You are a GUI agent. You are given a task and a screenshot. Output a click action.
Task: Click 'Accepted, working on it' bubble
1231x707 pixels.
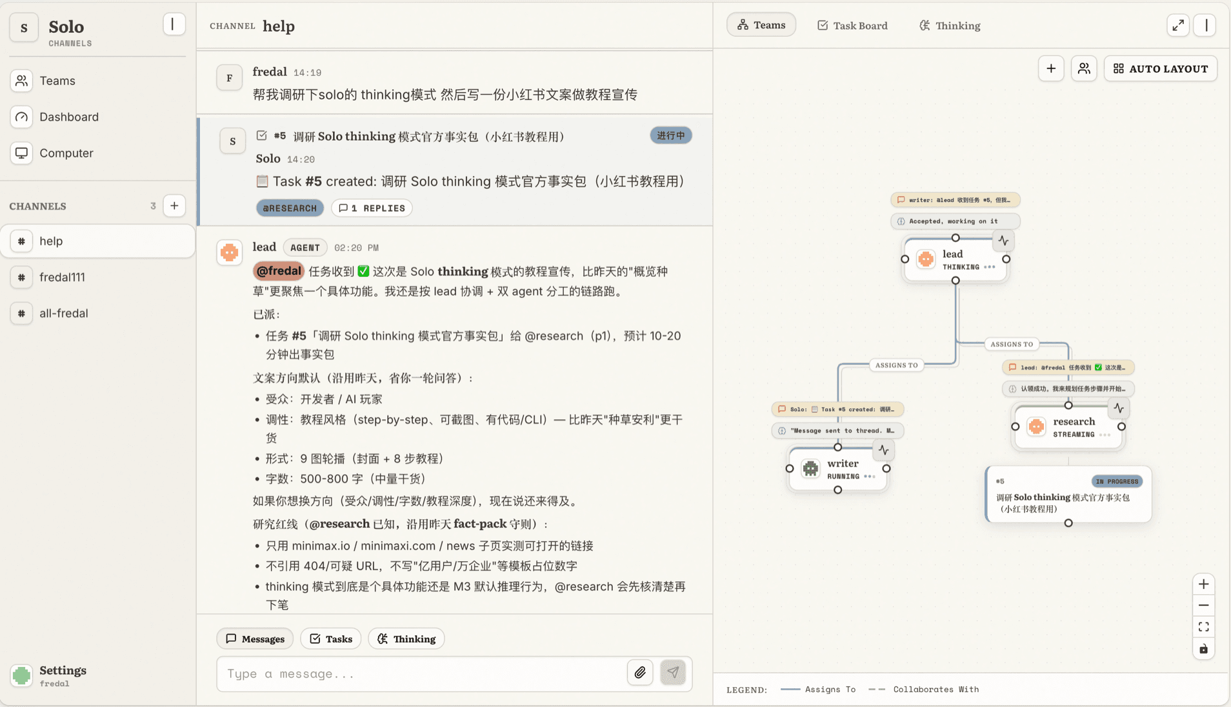(956, 221)
